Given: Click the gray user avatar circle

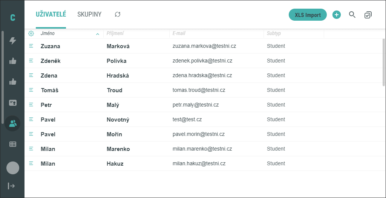Looking at the screenshot, I should [13, 168].
